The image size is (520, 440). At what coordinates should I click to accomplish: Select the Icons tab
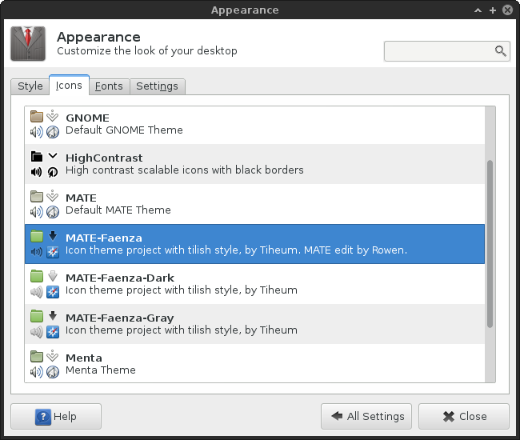tap(69, 86)
